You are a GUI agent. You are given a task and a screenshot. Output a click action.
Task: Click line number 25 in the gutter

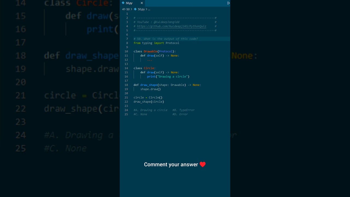pos(126,114)
